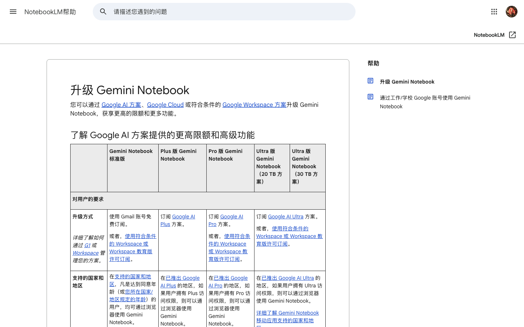Open the 已推出 Google AI Ultra link
Image resolution: width=524 pixels, height=327 pixels.
(287, 278)
